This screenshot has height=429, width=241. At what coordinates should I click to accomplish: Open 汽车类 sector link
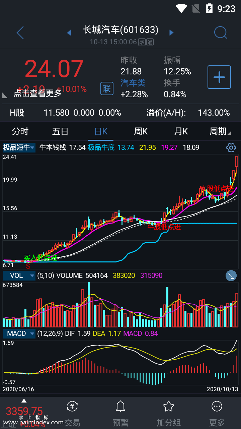tap(133, 83)
